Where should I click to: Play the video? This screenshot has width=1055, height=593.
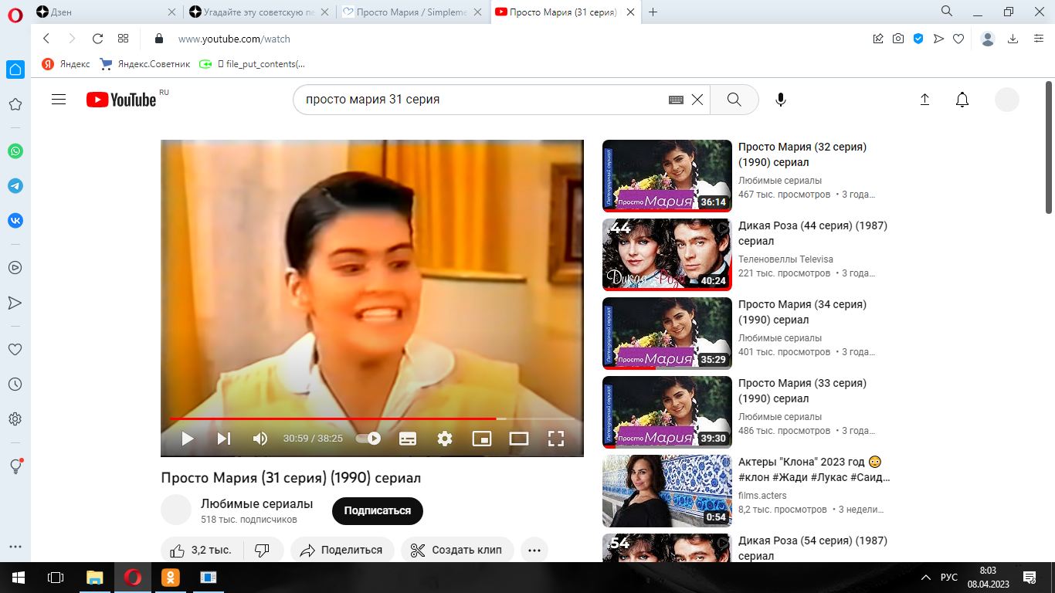pos(187,439)
